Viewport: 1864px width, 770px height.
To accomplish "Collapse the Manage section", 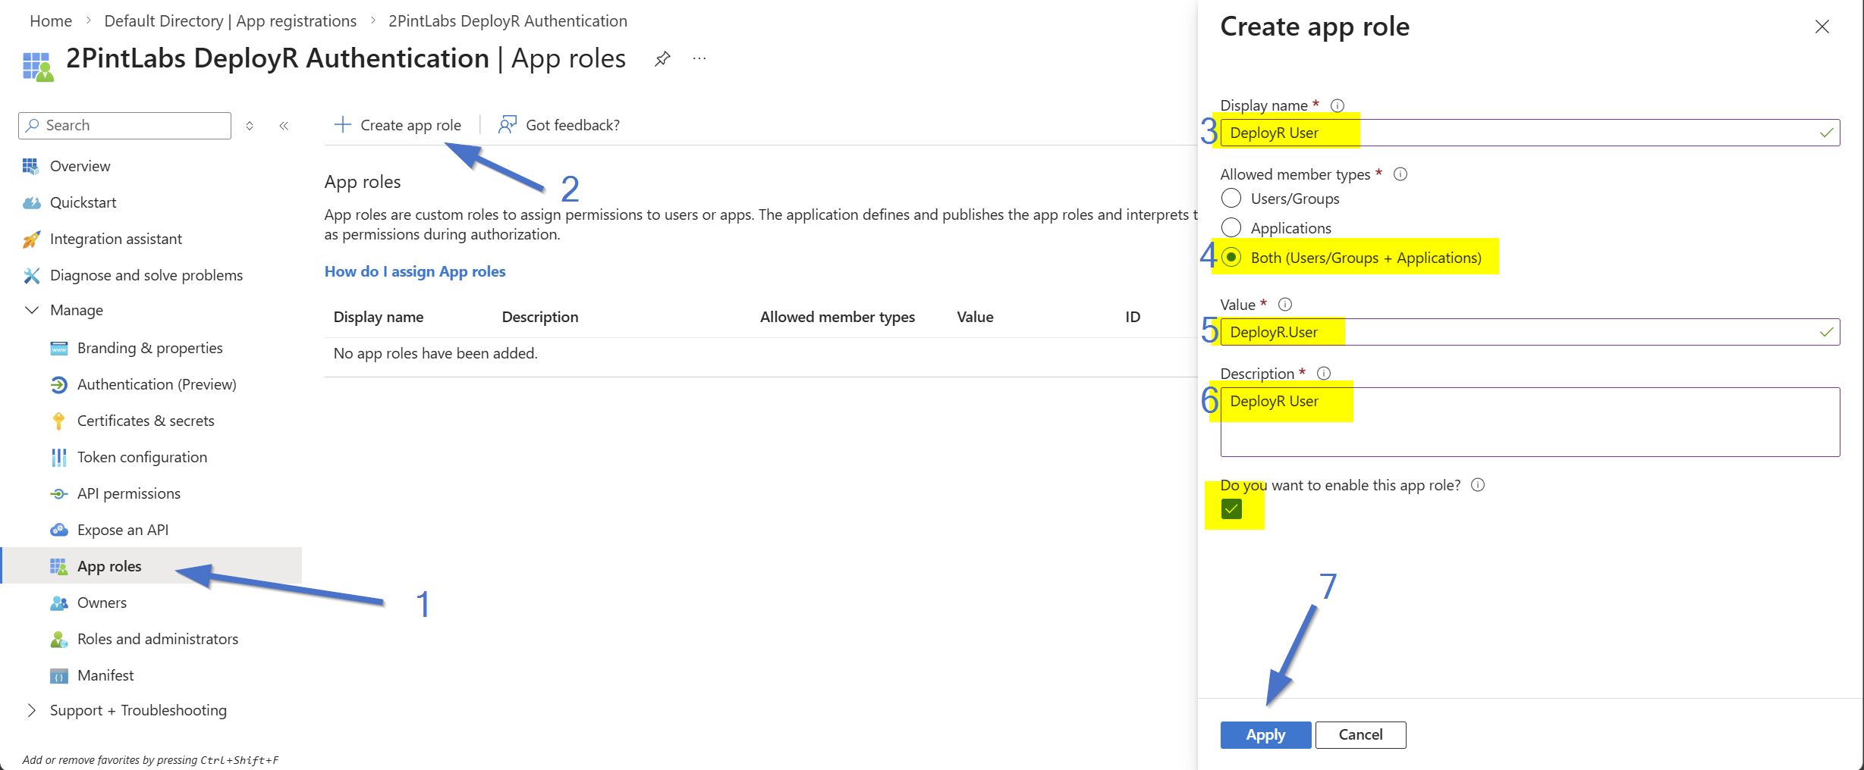I will tap(32, 310).
